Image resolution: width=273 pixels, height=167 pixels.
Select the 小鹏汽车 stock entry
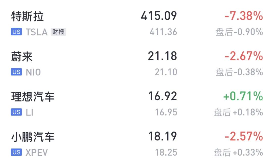point(33,137)
